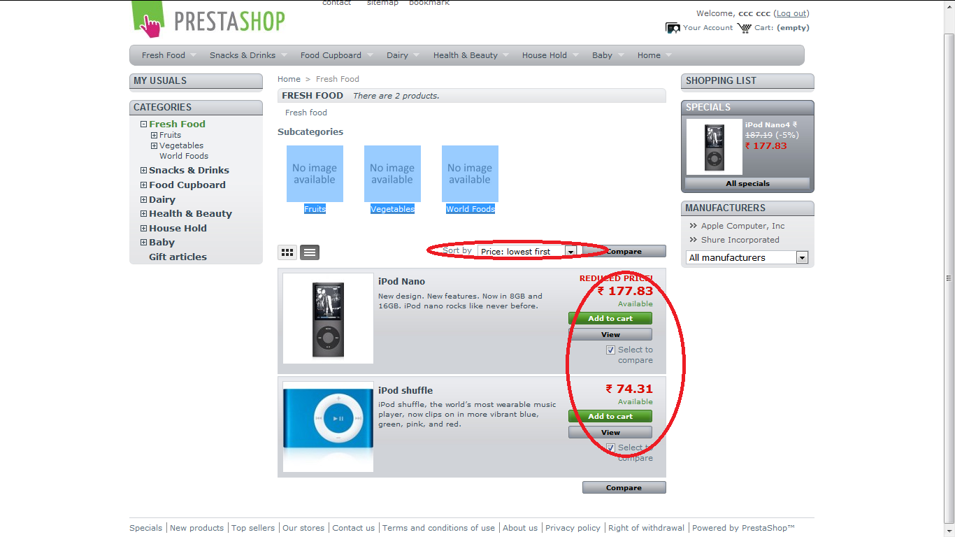The width and height of the screenshot is (955, 537).
Task: Click the bottom Compare button
Action: (x=624, y=488)
